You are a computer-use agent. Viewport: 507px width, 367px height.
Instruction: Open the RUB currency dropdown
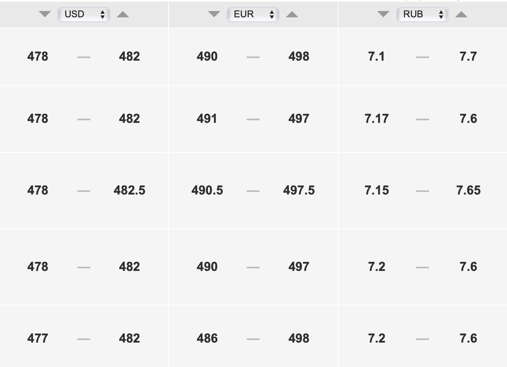pos(422,15)
